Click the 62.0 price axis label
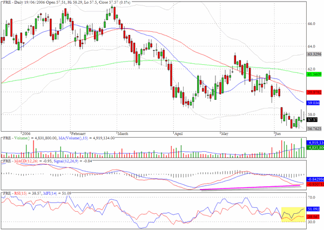Image resolution: width=324 pixels, height=230 pixels. click(x=312, y=69)
